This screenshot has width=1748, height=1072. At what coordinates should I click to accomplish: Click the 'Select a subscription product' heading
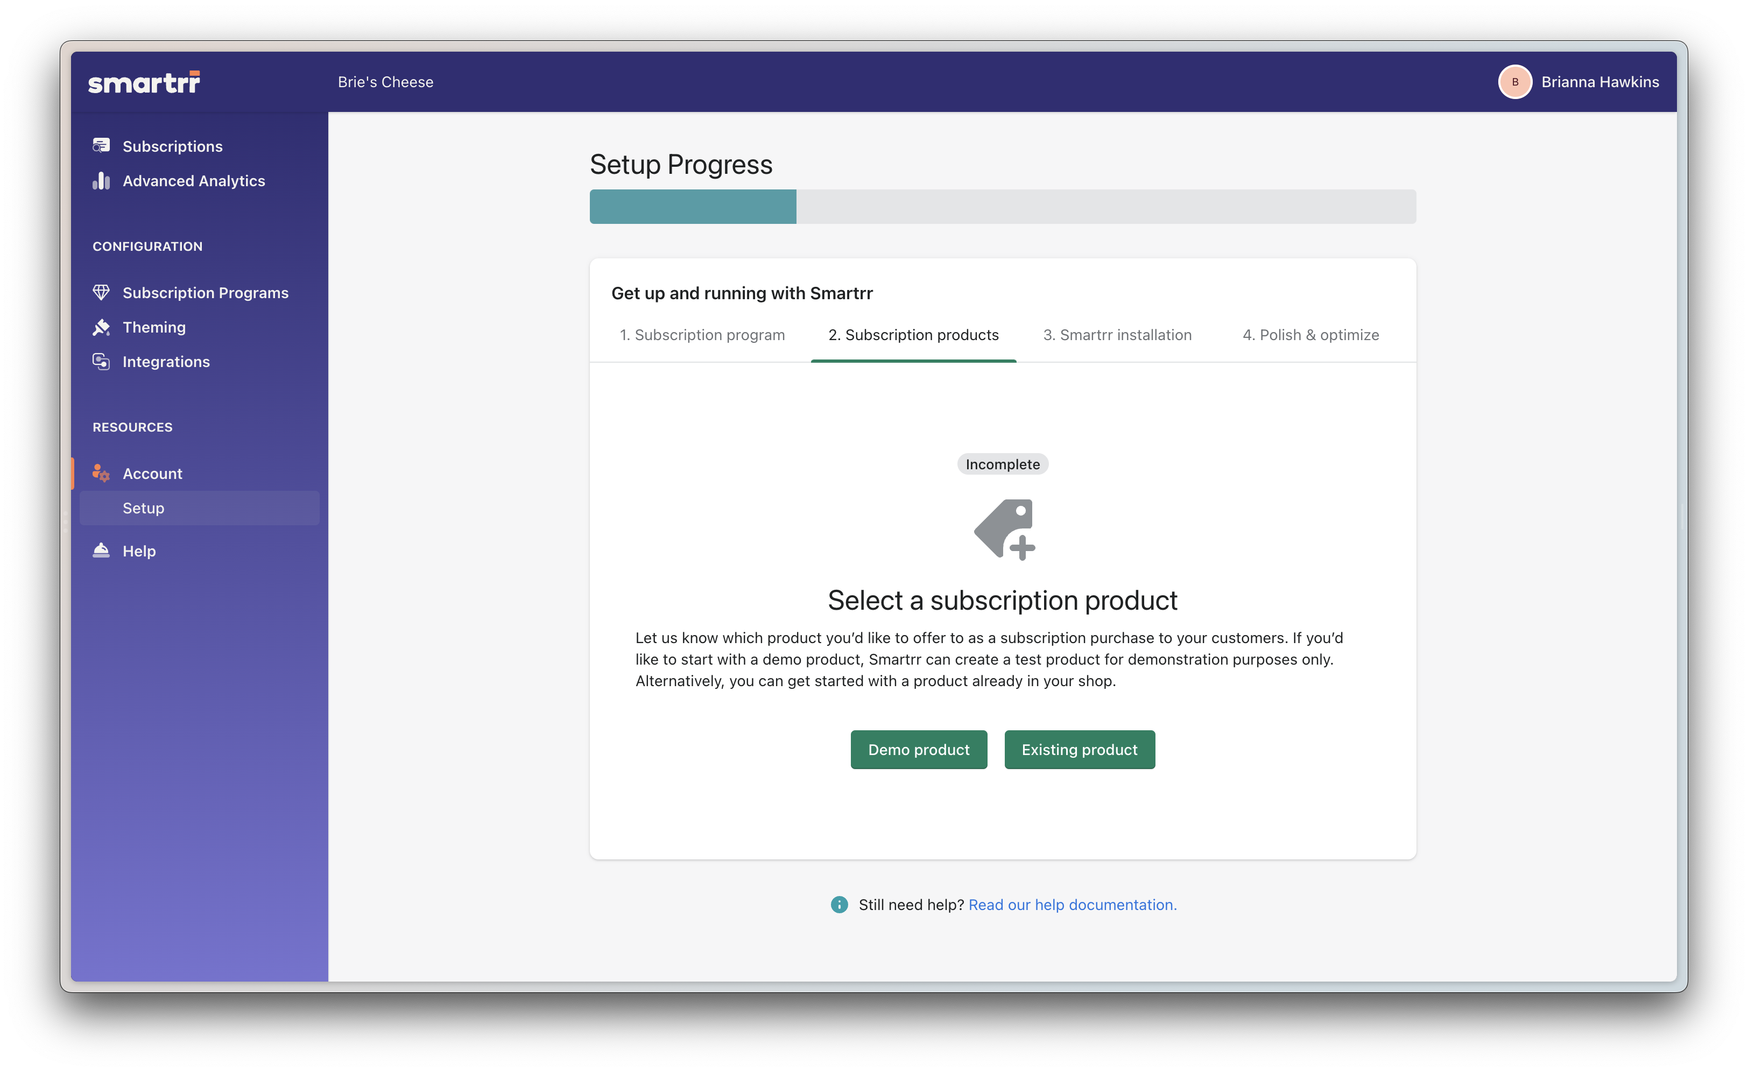(x=1003, y=601)
